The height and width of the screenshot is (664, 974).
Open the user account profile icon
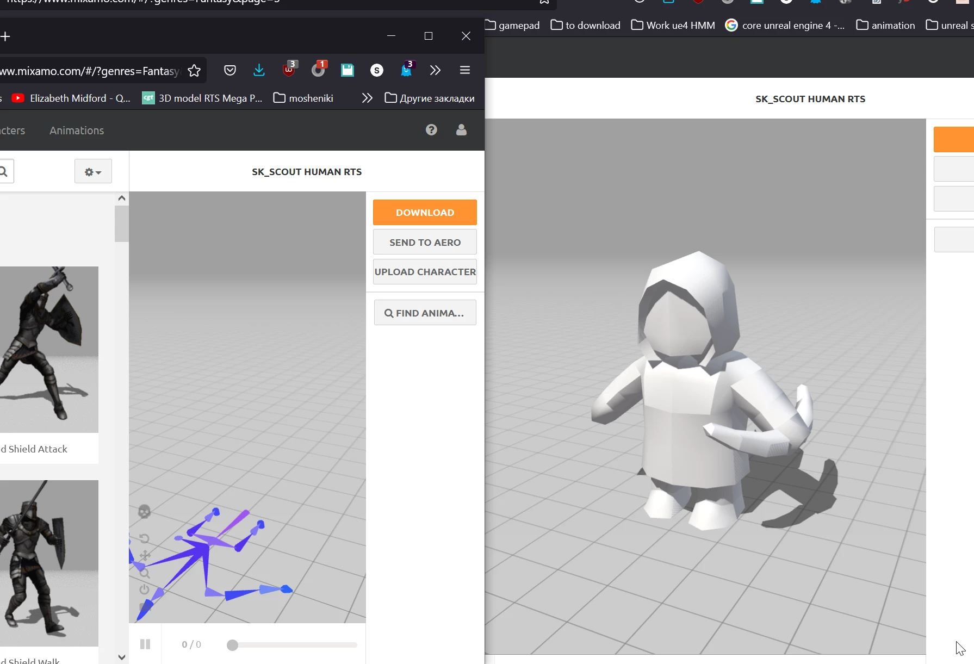461,130
